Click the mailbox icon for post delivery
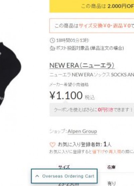This screenshot has width=134, height=186. 52,48
